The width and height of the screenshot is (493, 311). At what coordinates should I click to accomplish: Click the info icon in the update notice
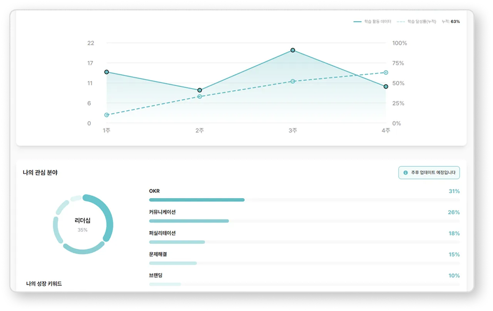(x=405, y=173)
